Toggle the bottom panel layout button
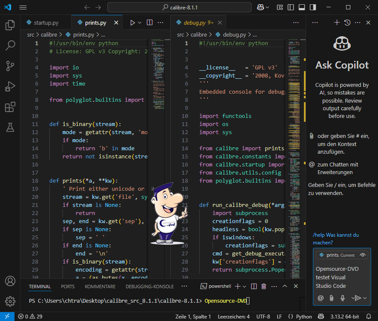Viewport: 378px width, 321px height. click(x=302, y=7)
